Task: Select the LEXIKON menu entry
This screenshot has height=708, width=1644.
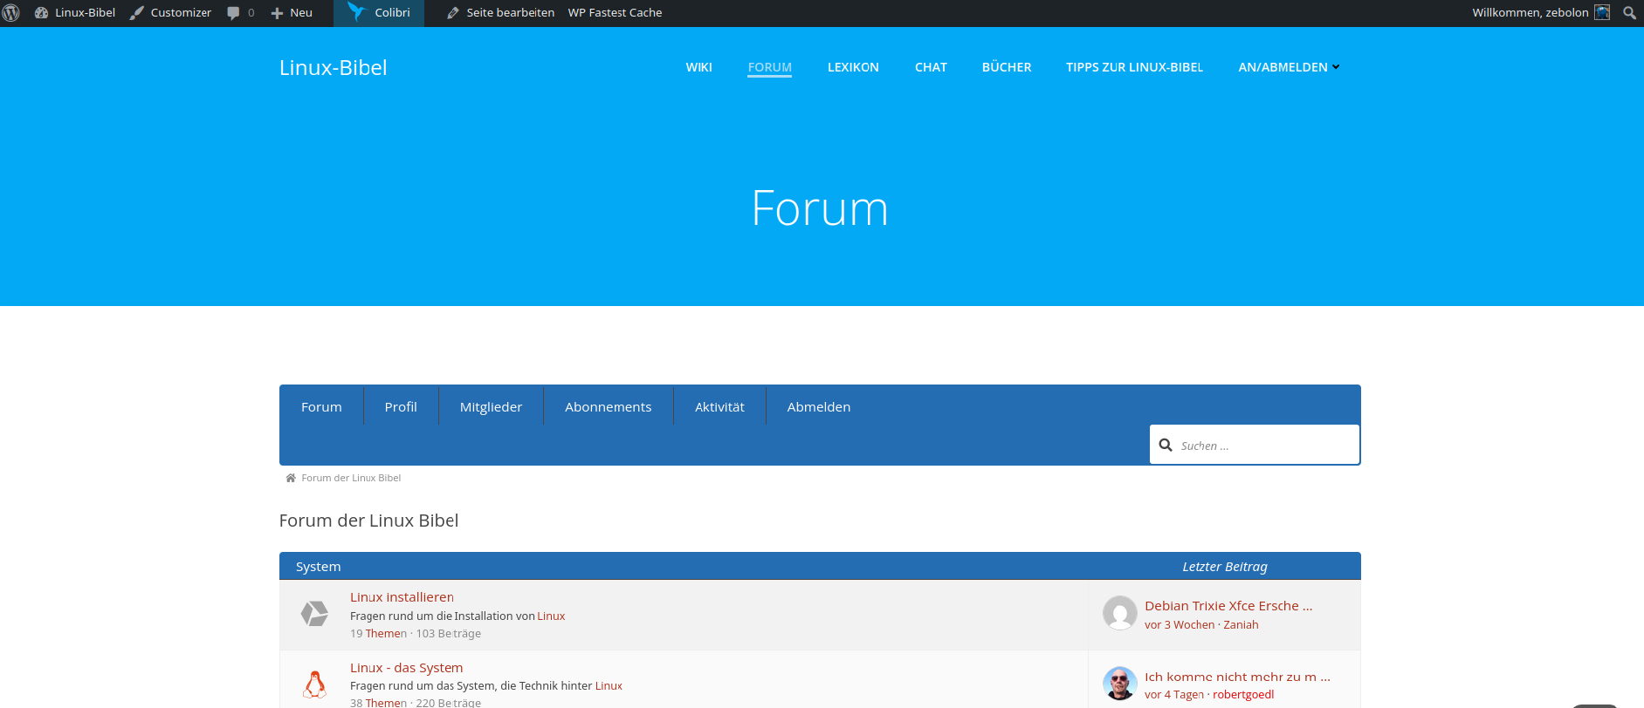Action: pyautogui.click(x=853, y=67)
